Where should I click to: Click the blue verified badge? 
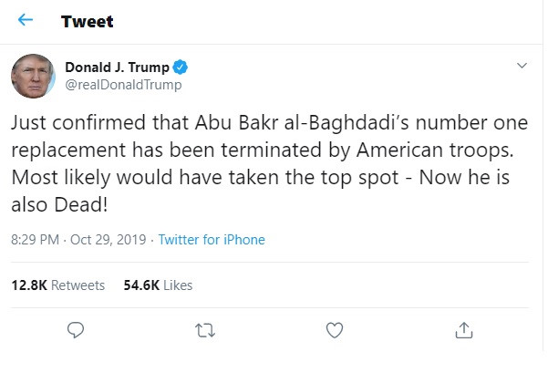point(181,67)
